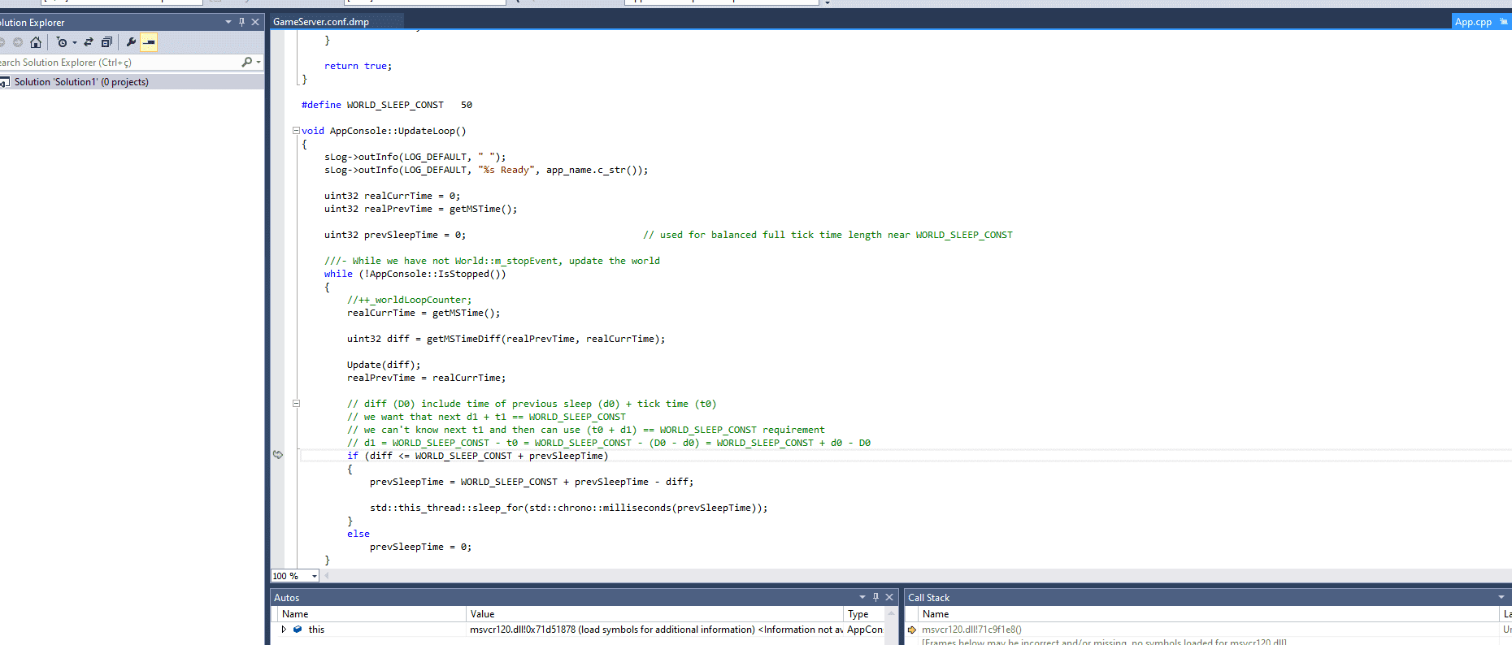Viewport: 1512px width, 645px height.
Task: Click yellow current frame arrow in Call Stack
Action: click(x=912, y=630)
